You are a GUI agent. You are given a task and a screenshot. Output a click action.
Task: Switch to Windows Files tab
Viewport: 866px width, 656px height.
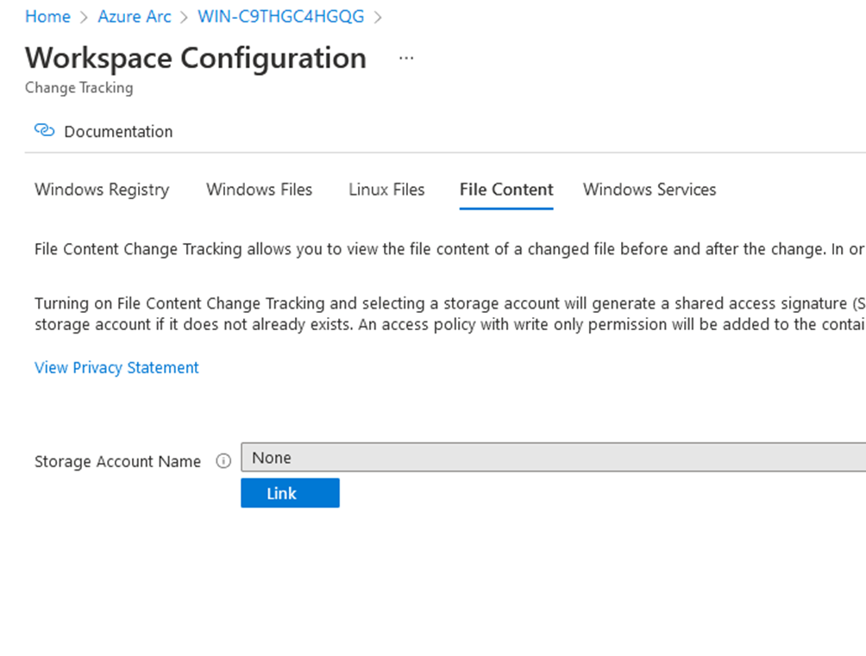point(259,190)
